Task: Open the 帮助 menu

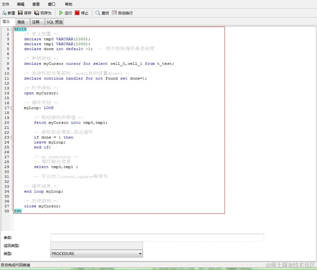Action: tap(68, 4)
